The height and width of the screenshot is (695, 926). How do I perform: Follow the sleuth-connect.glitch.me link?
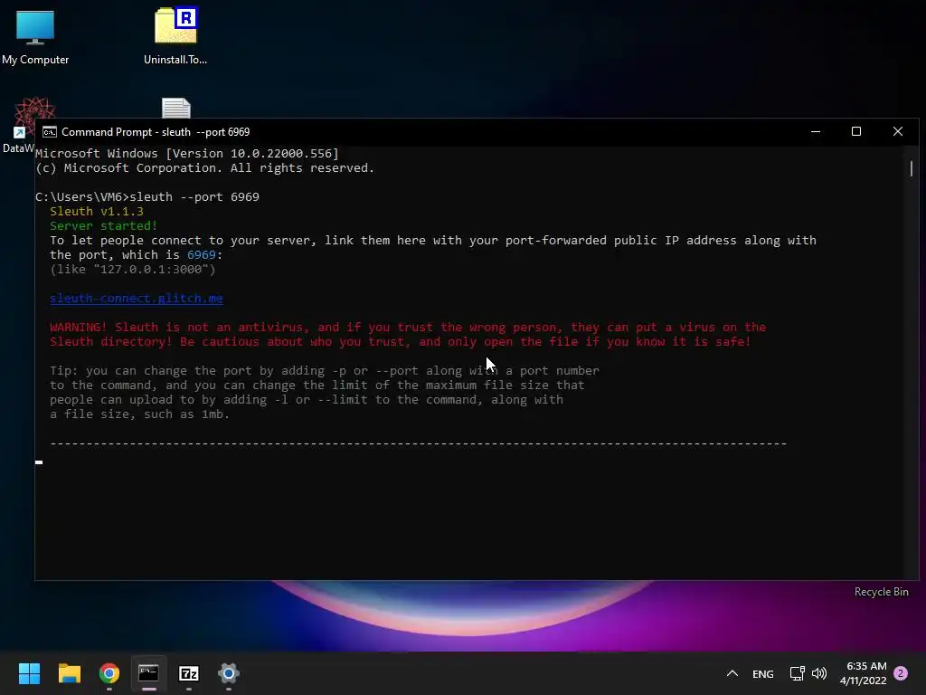coord(137,299)
